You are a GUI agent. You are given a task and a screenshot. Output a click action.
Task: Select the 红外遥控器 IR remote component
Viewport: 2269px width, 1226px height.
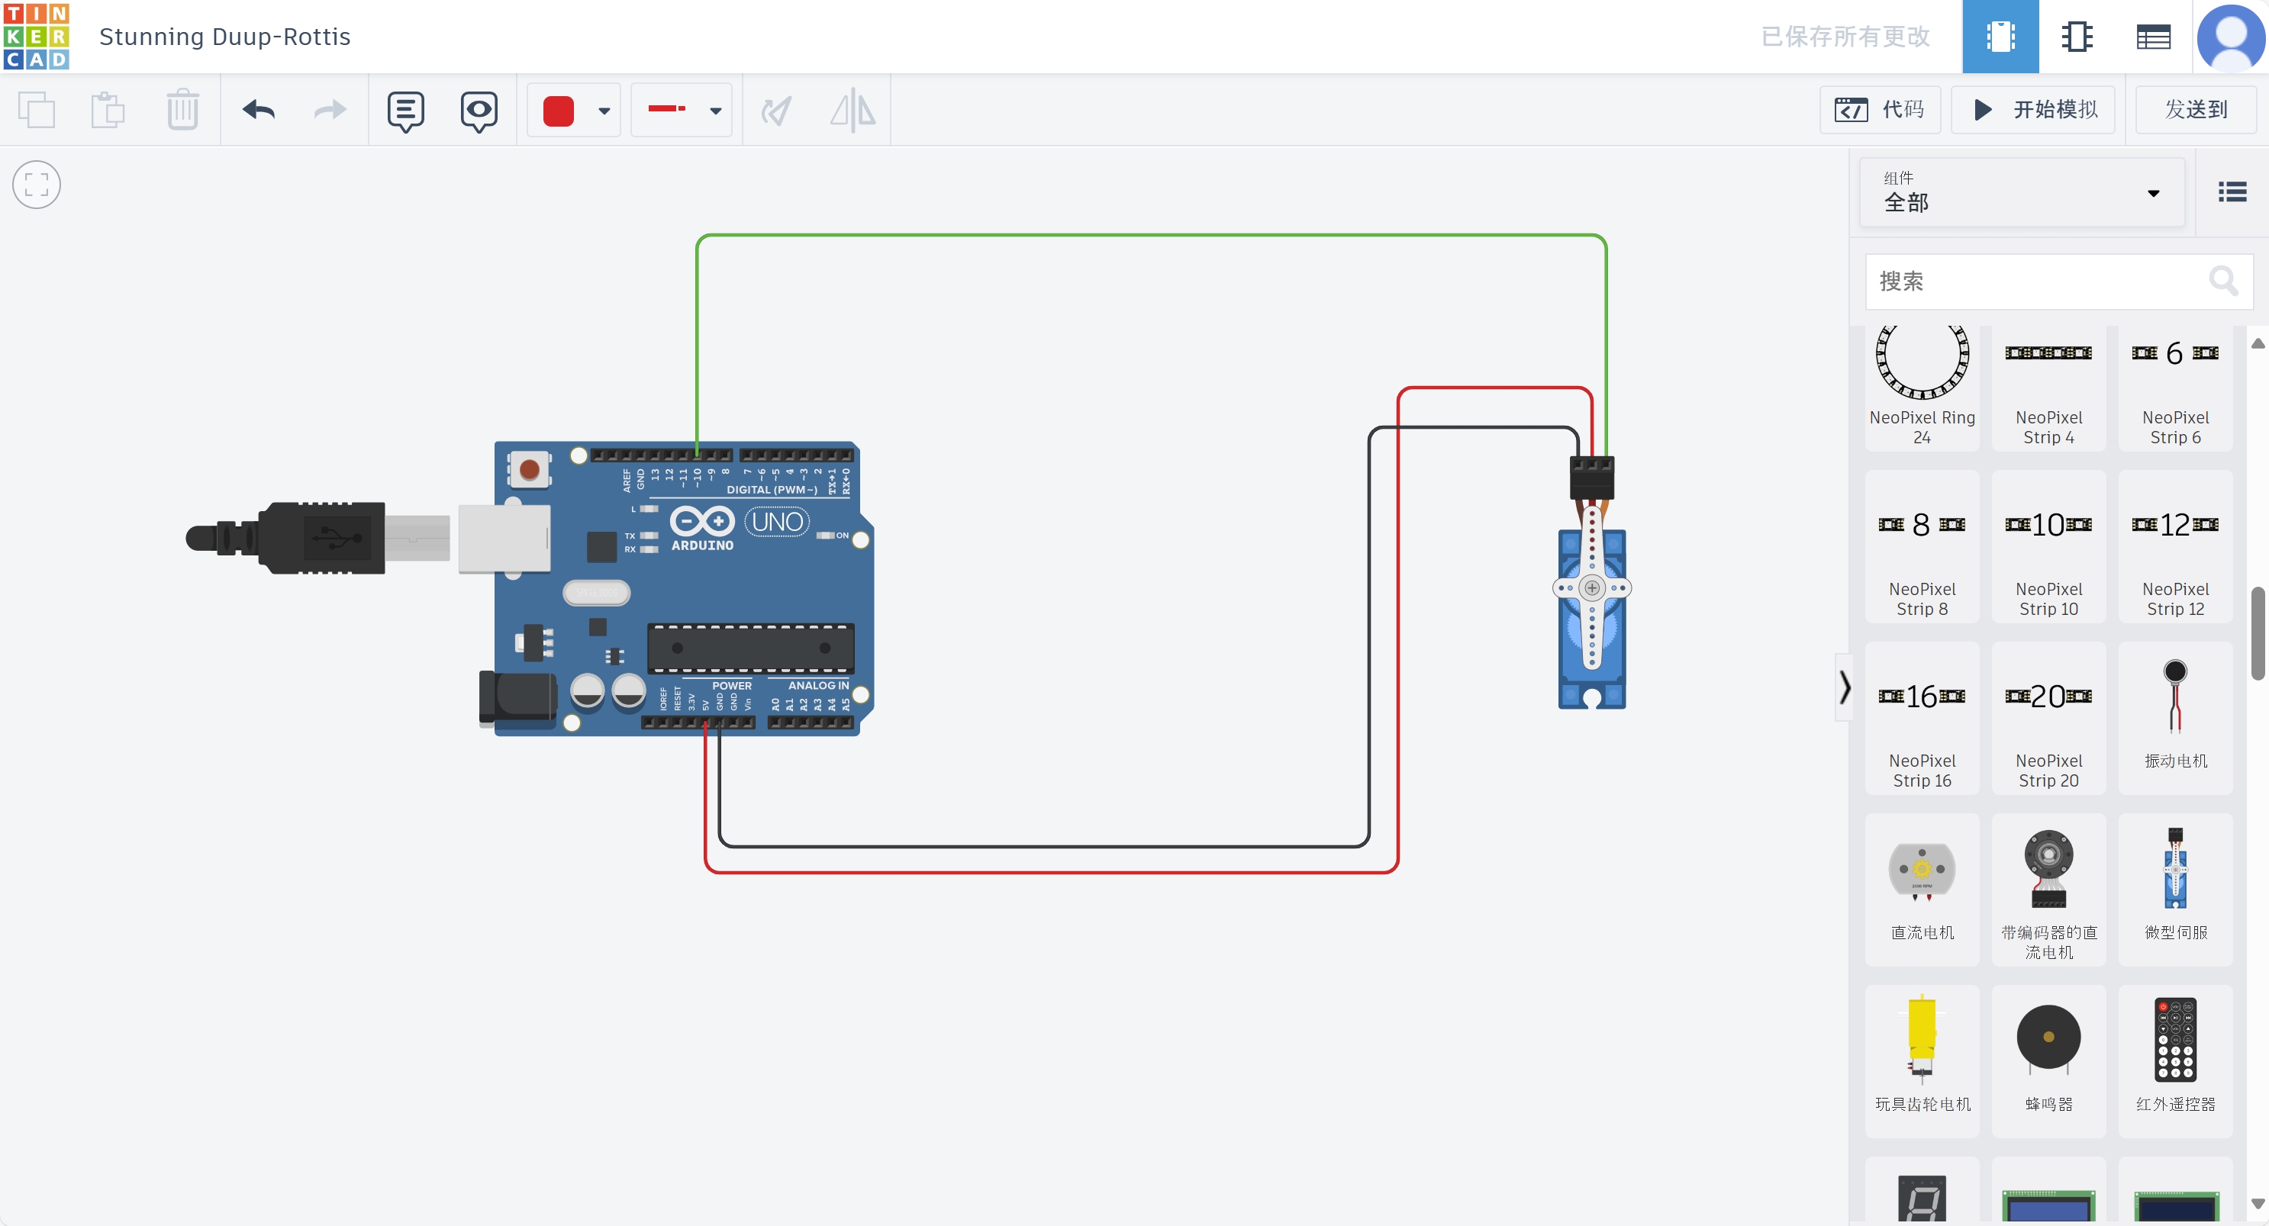point(2176,1061)
